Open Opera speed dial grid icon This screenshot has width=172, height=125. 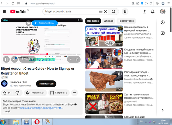click(18, 3)
